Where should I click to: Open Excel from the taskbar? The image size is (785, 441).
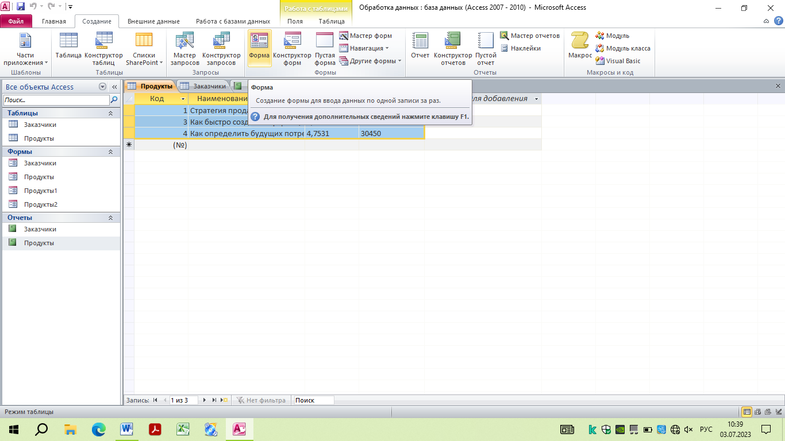click(x=183, y=429)
